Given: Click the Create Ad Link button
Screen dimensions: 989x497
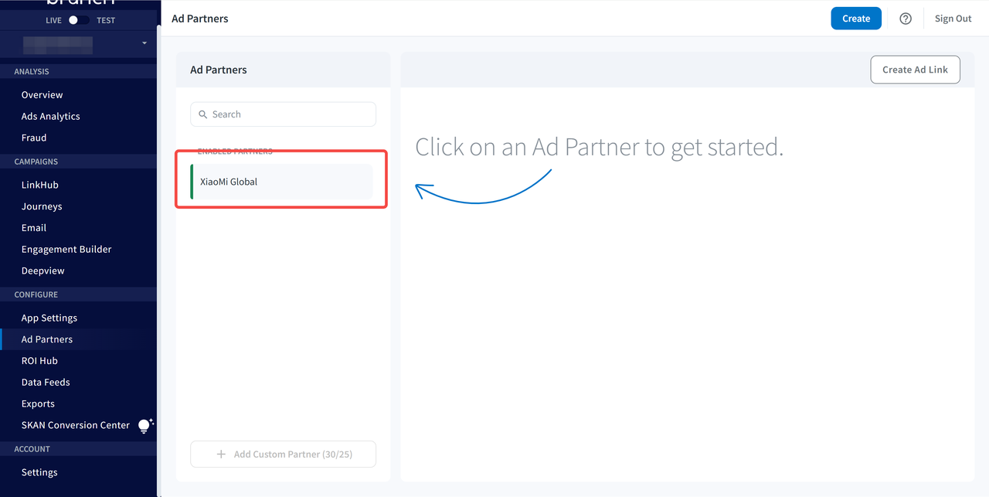Looking at the screenshot, I should [x=915, y=70].
